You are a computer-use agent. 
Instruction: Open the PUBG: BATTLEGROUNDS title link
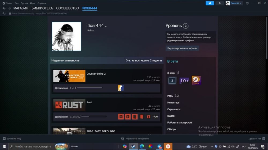[x=101, y=131]
